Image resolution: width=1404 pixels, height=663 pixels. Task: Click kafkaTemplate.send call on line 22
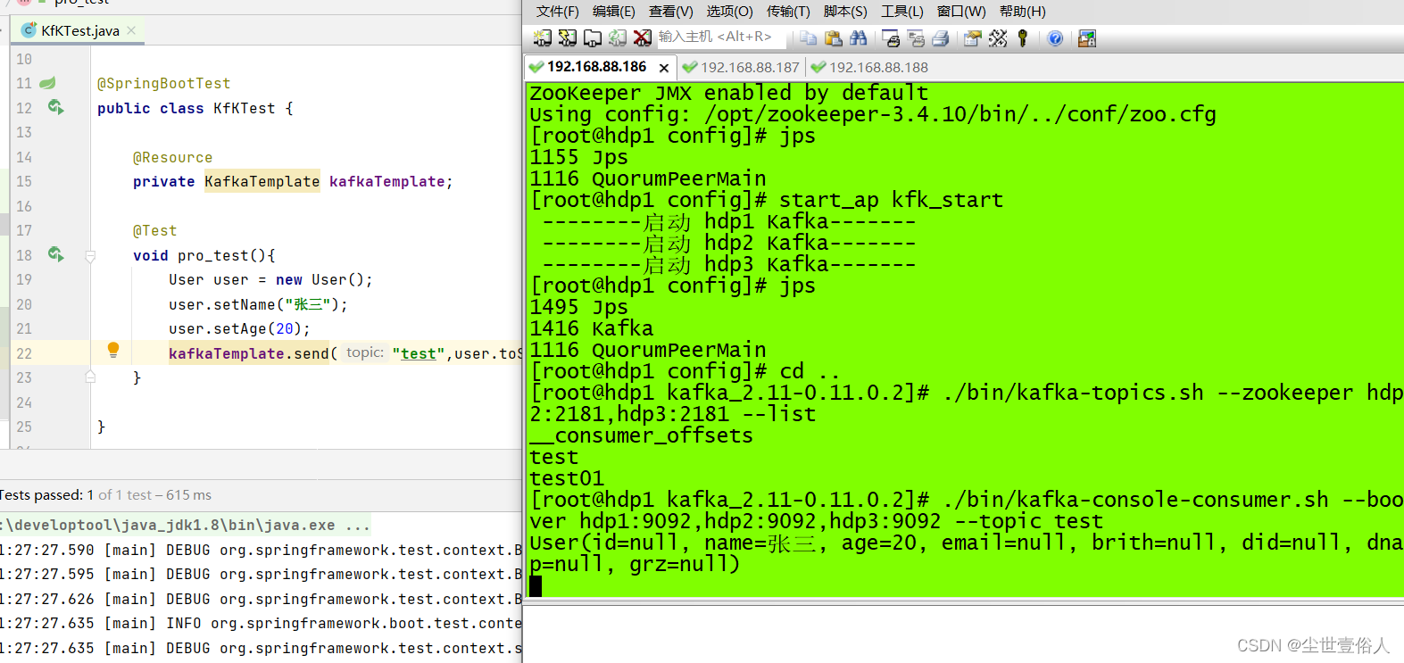click(x=248, y=353)
